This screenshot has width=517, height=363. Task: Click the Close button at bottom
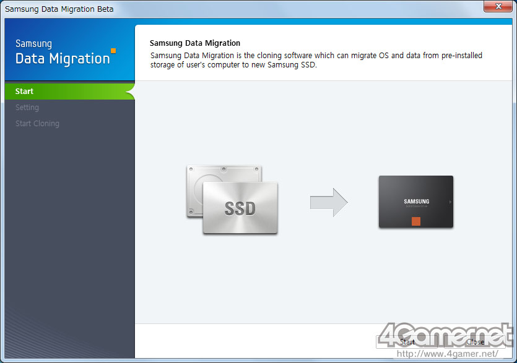click(x=475, y=342)
